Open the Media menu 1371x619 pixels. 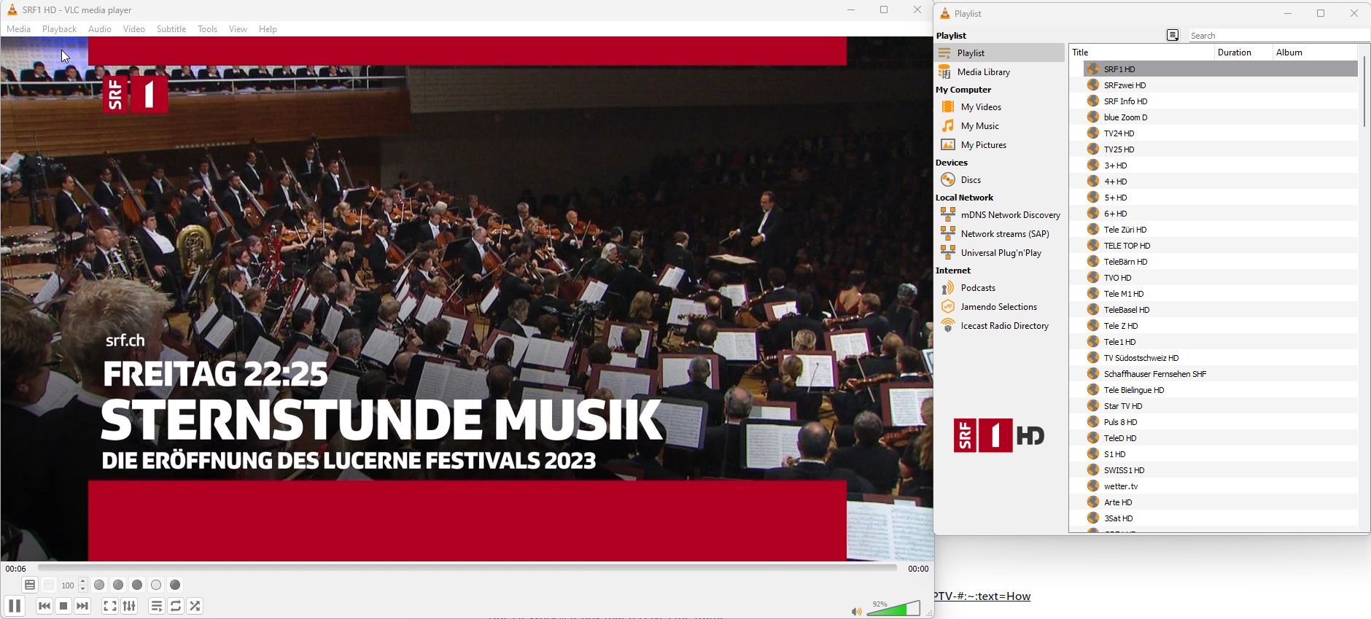point(19,29)
